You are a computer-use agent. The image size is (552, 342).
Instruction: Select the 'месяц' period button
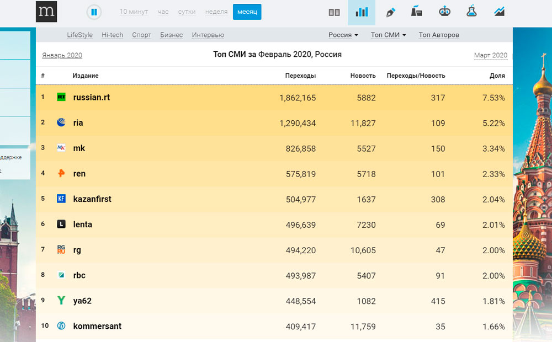[247, 12]
